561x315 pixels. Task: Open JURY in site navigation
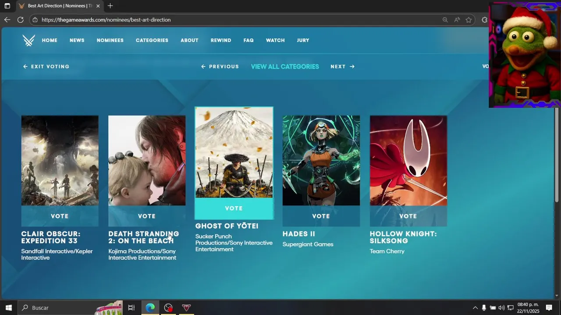[303, 40]
